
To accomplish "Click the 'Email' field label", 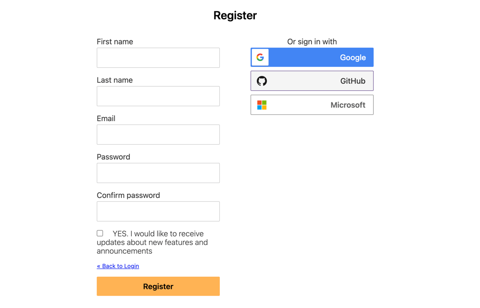I will 106,118.
